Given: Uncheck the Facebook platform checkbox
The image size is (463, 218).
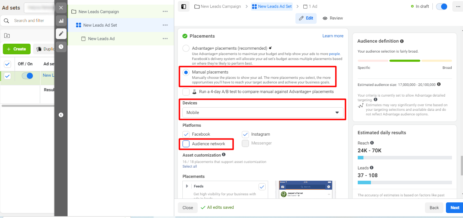Looking at the screenshot, I should pyautogui.click(x=186, y=134).
